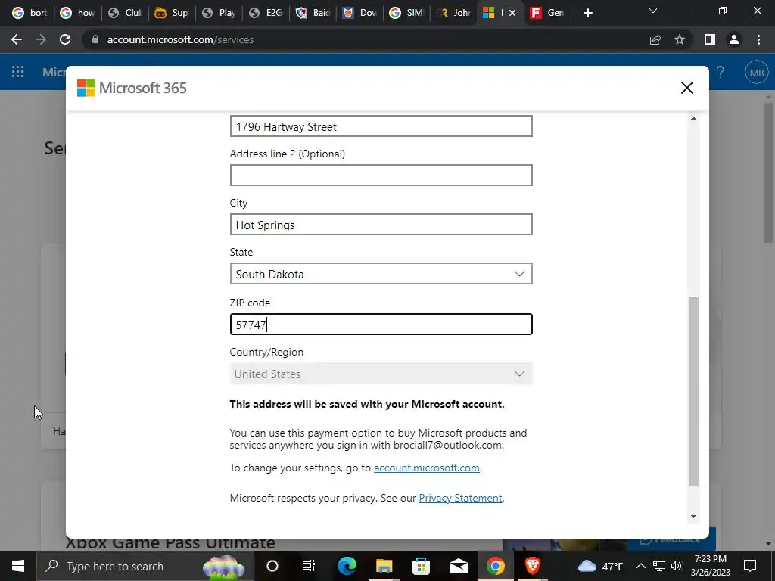Screen dimensions: 775x581
Task: Open weather widget showing 47°F
Action: [x=600, y=566]
